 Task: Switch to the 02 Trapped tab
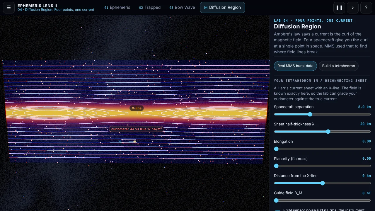coord(150,8)
